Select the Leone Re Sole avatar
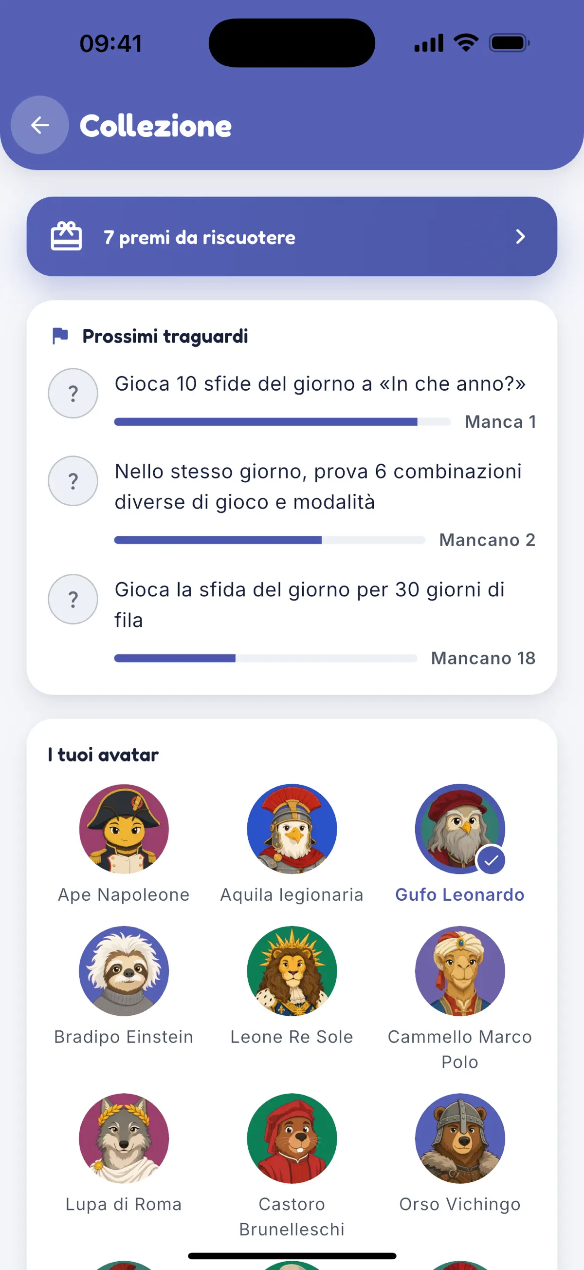Screen dimensions: 584x1270 pyautogui.click(x=292, y=971)
